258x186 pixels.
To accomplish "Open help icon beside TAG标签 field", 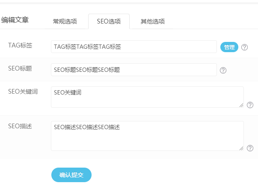I will click(244, 47).
